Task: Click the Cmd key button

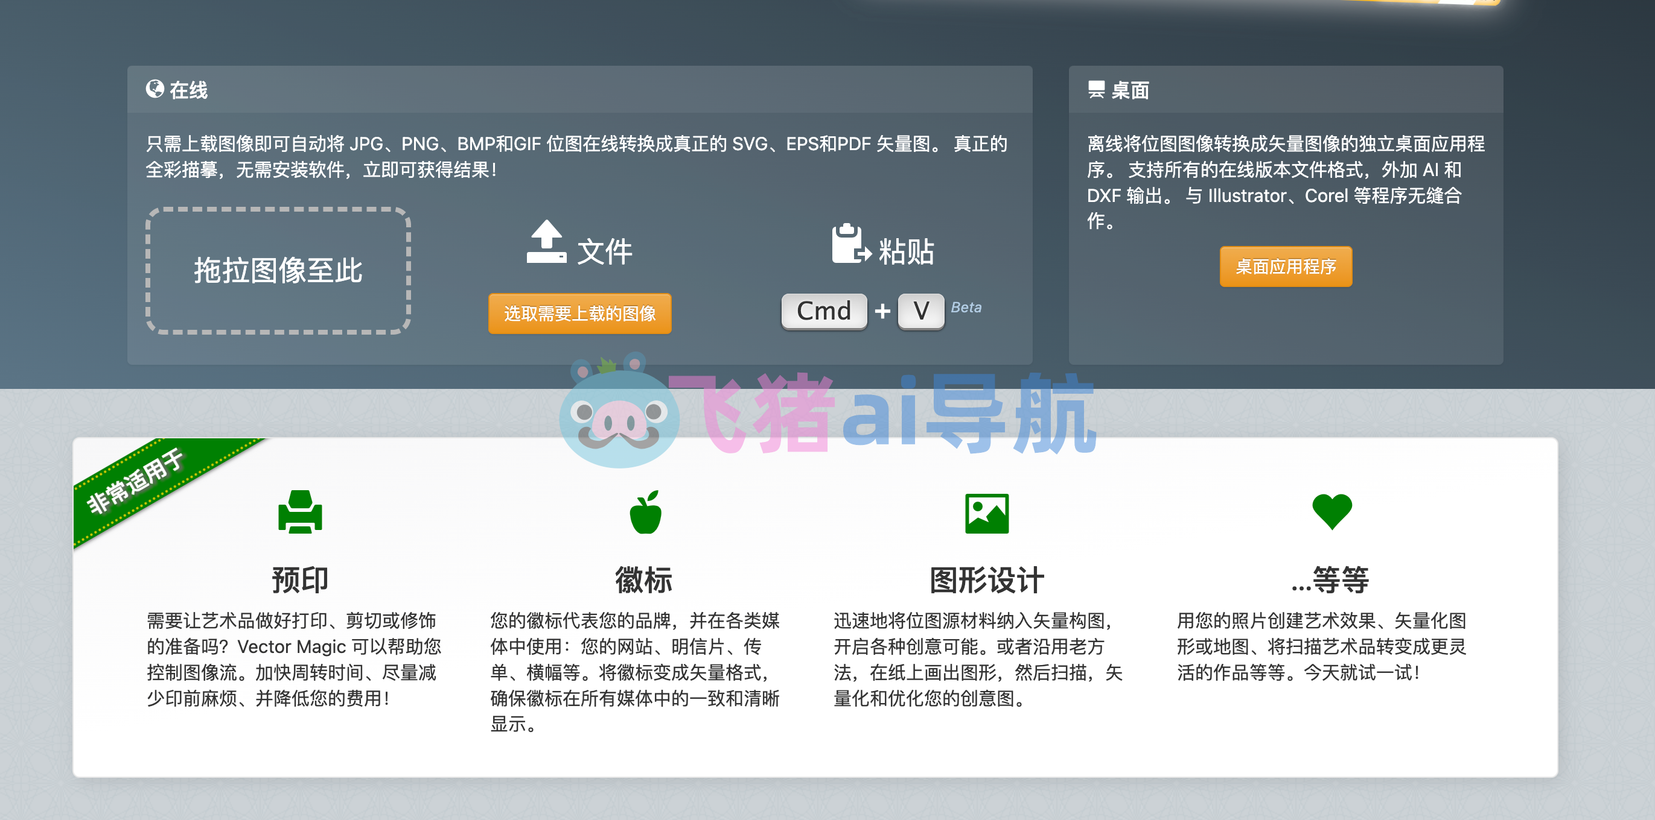Action: [x=824, y=311]
